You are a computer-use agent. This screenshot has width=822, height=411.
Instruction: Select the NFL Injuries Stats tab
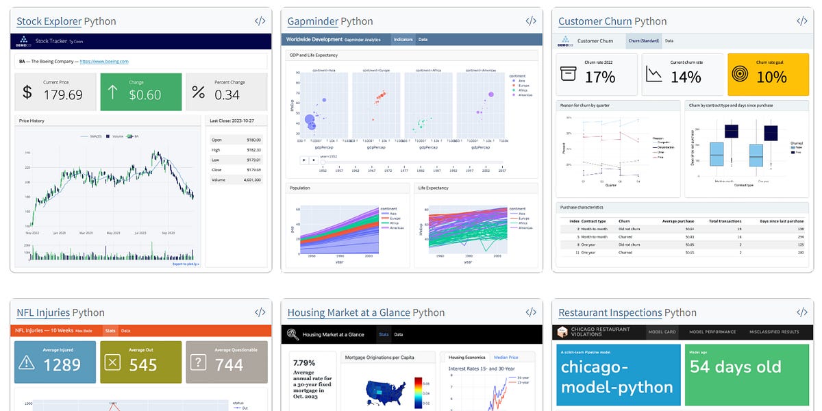tap(110, 331)
